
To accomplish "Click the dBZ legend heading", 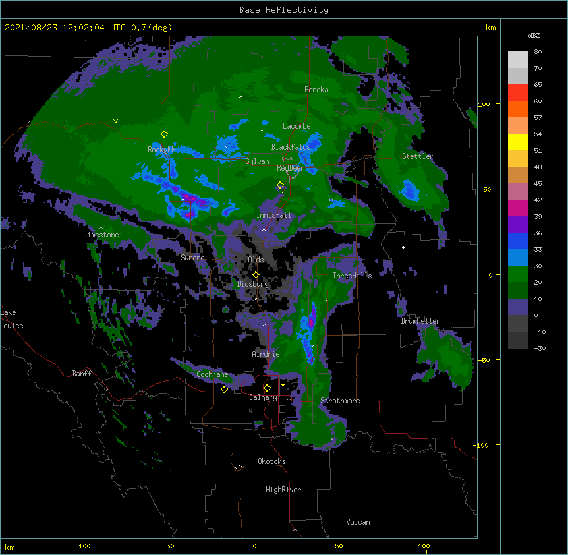I will point(534,35).
